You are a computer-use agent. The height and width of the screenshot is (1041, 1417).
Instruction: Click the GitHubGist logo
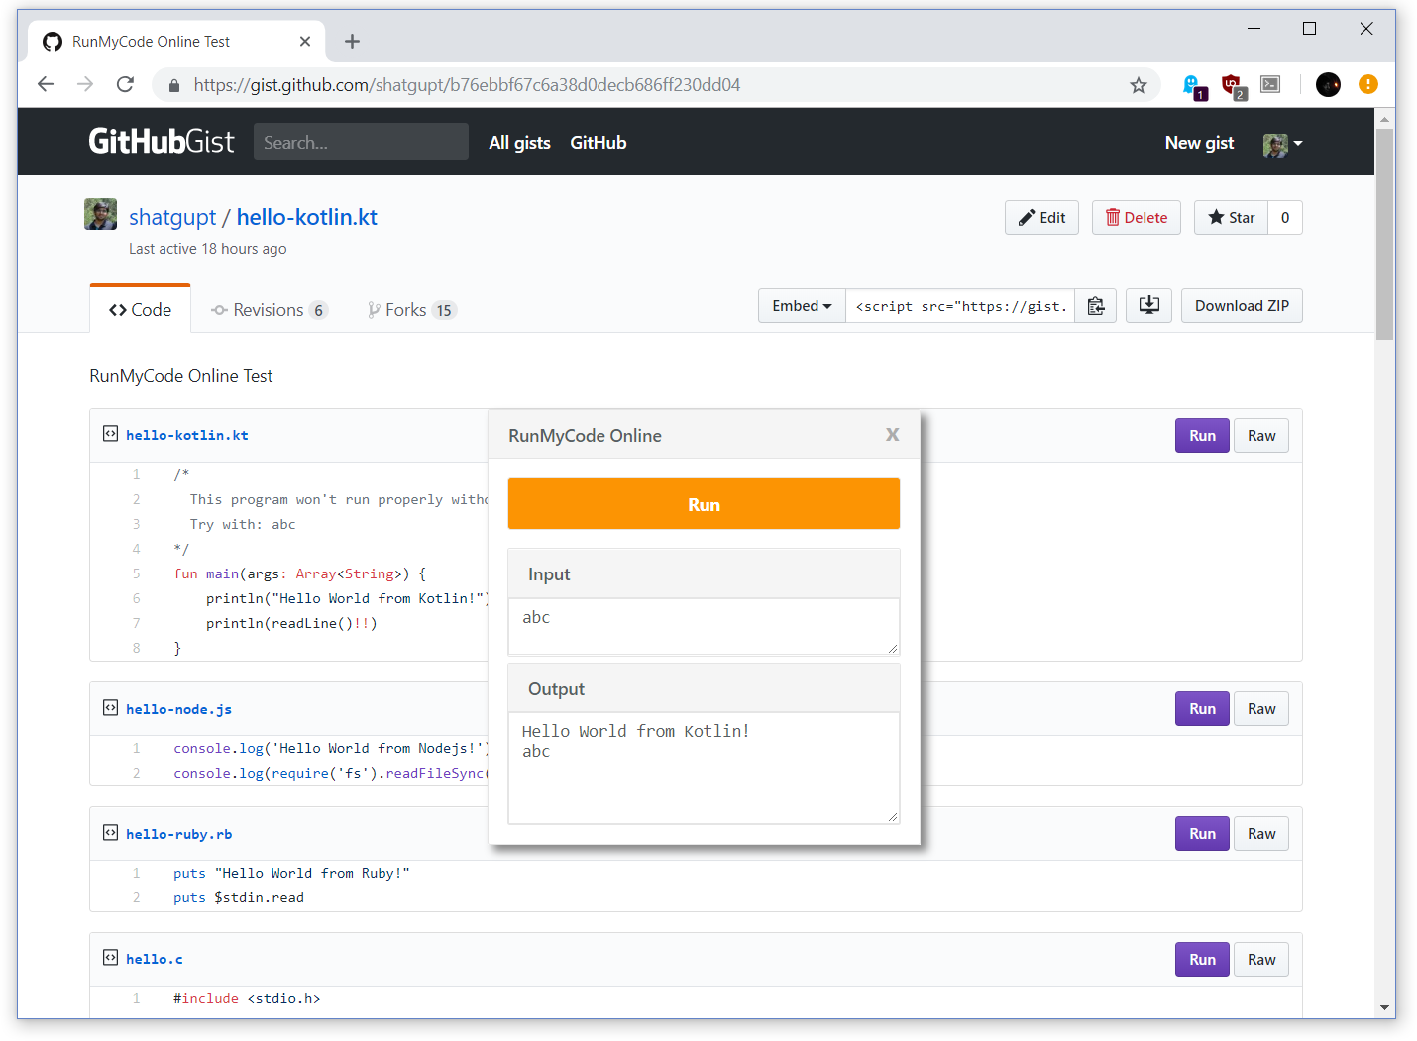click(162, 141)
